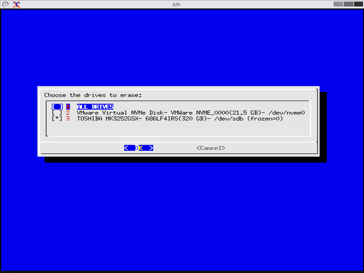This screenshot has height=273, width=364.
Task: Check the VMware Virtual NVMe Disk checkbox
Action: pyautogui.click(x=57, y=113)
